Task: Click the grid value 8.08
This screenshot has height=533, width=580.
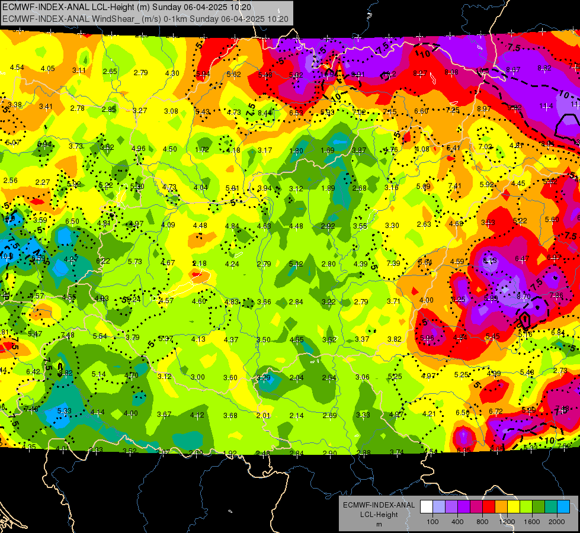Action: 451,72
